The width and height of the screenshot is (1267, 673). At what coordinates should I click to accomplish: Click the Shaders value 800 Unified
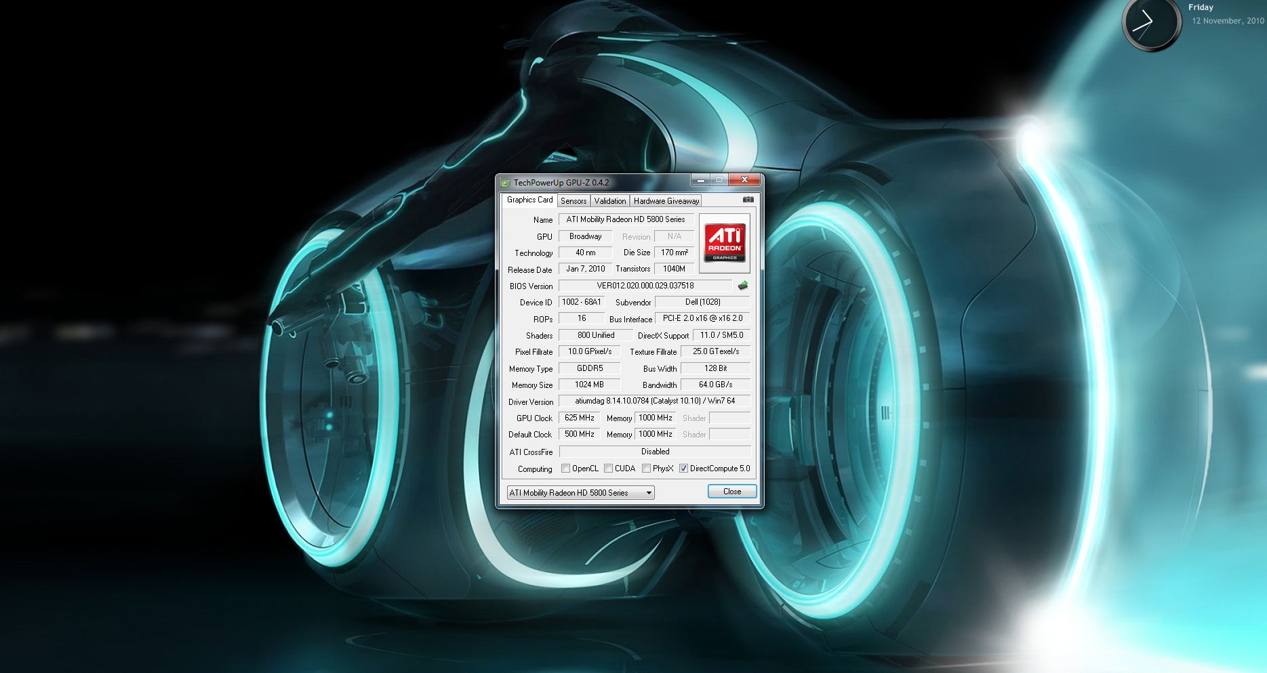[595, 335]
